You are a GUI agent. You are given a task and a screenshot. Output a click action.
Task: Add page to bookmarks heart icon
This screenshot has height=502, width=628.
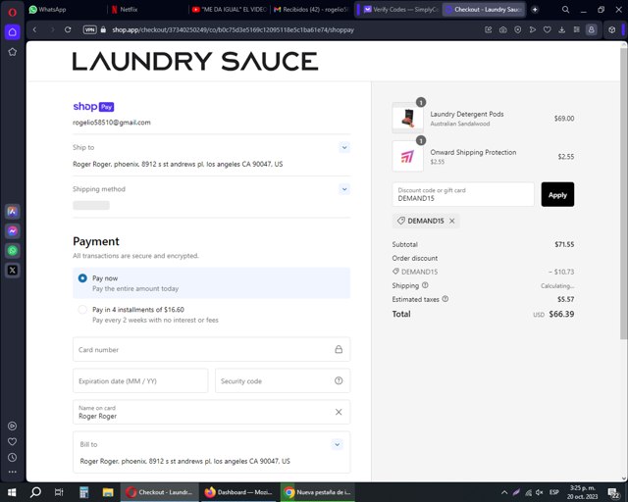point(548,29)
